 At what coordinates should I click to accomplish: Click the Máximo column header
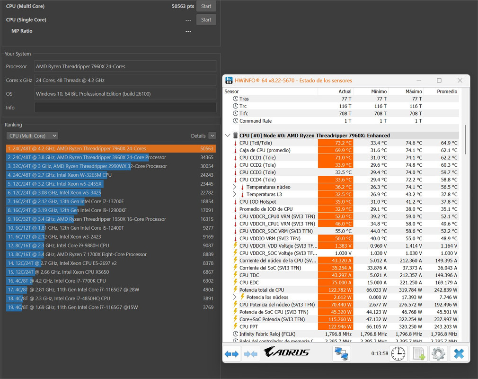pyautogui.click(x=406, y=91)
